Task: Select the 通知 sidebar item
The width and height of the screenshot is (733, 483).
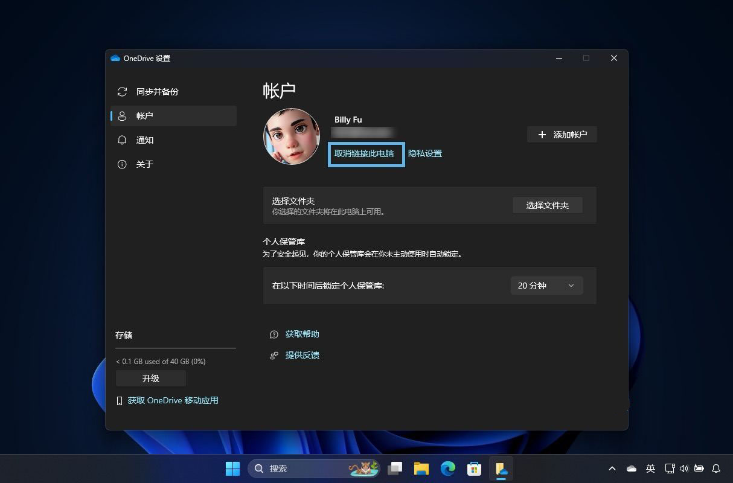Action: [145, 140]
